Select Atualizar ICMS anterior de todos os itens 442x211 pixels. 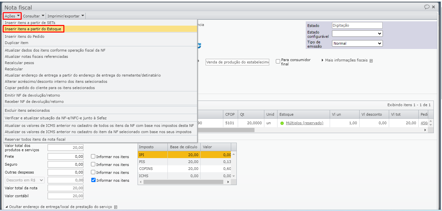pyautogui.click(x=100, y=126)
